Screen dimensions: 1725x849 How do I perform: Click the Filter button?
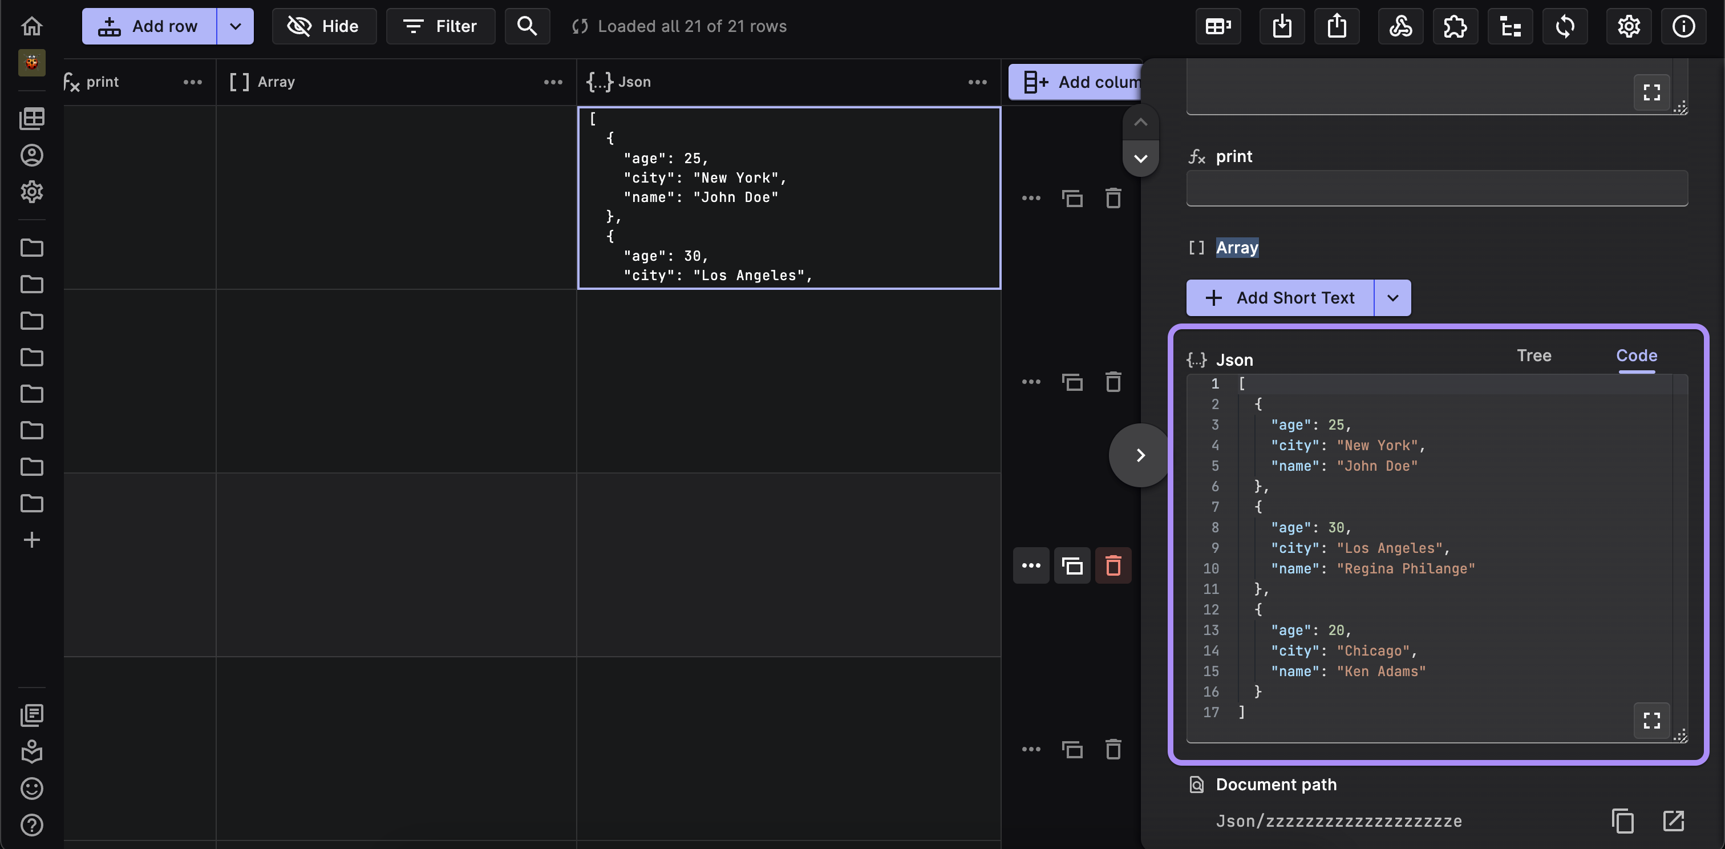(x=440, y=26)
